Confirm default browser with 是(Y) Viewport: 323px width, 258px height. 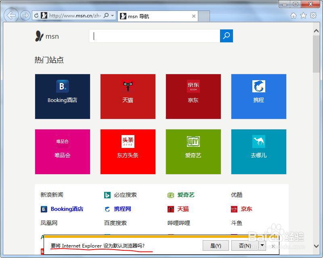(x=216, y=246)
